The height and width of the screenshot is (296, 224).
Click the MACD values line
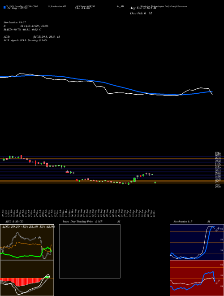(x=22, y=30)
